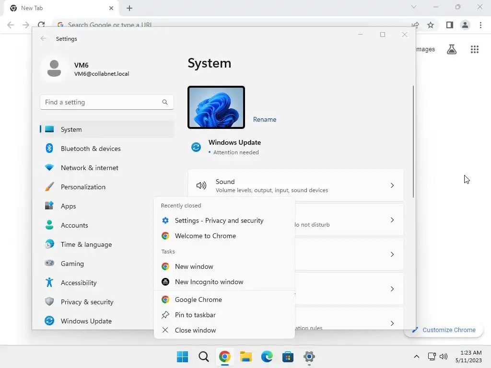Select New Incognito window task
Screen dimensions: 491x368
pos(224,282)
